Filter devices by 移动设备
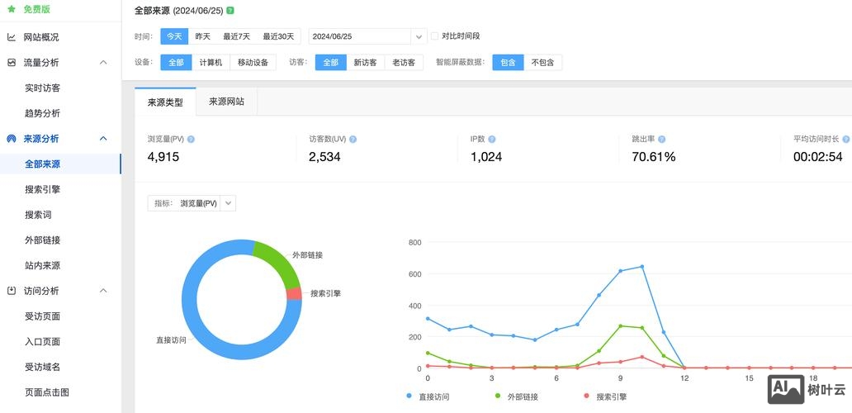852x413 pixels. click(x=253, y=63)
